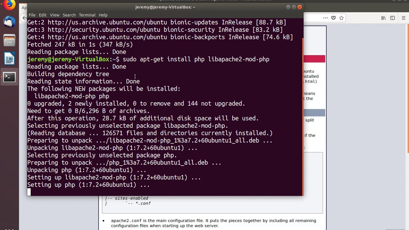
Task: Open the Terminal menu in menu bar
Action: click(87, 15)
